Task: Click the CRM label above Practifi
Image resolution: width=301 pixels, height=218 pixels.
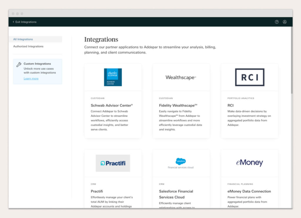Action: pyautogui.click(x=93, y=184)
